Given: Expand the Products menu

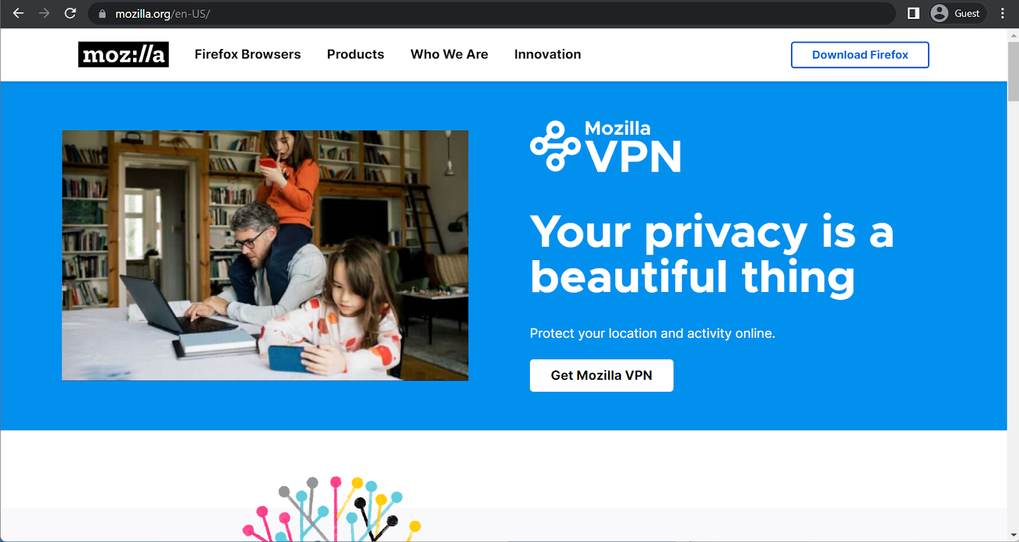Looking at the screenshot, I should (355, 55).
